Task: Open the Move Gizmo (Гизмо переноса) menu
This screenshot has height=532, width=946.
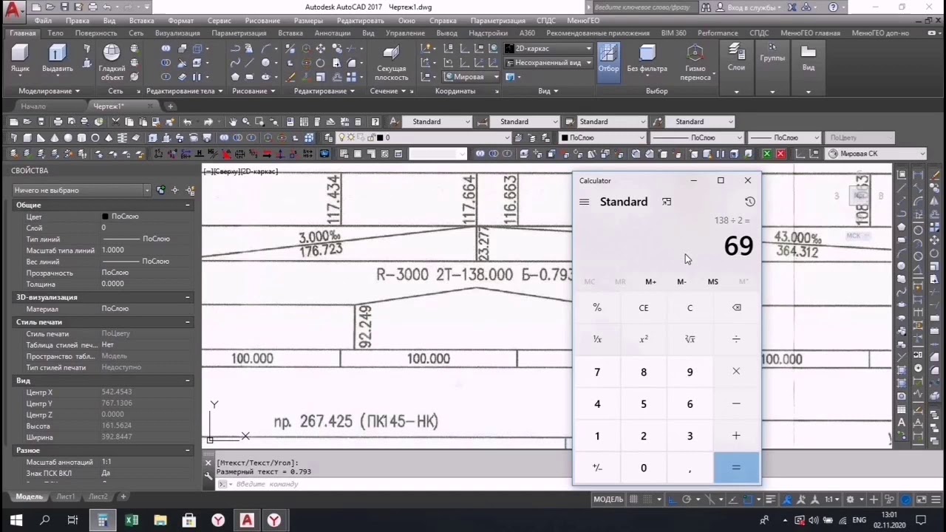Action: coord(695,63)
